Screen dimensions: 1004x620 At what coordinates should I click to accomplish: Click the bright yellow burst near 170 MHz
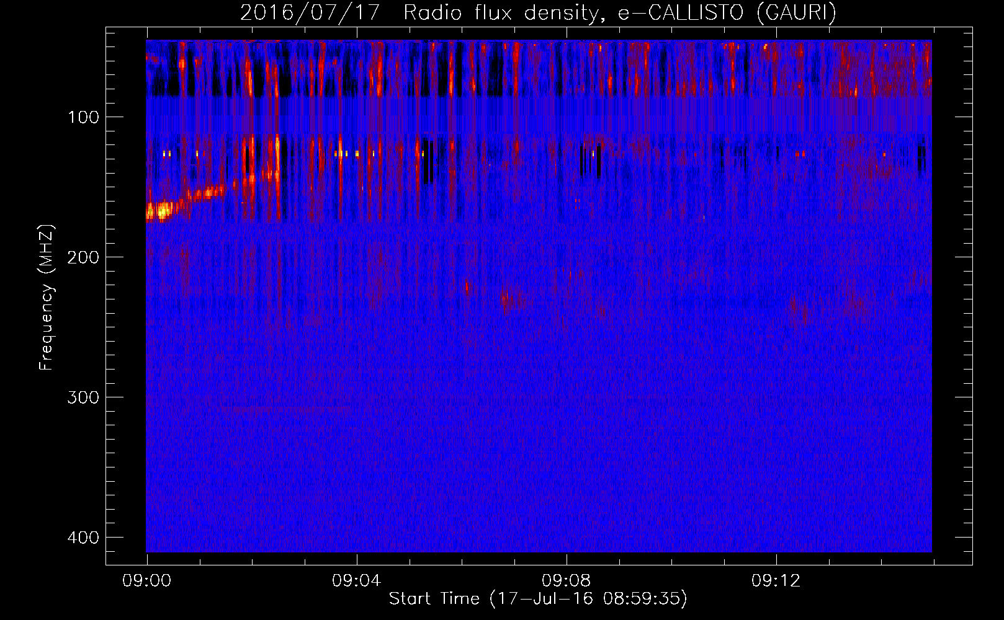pos(161,211)
